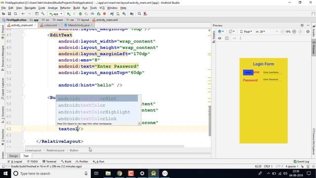Click the editor vertical scrollbar
Image resolution: width=316 pixels, height=178 pixels.
click(210, 121)
